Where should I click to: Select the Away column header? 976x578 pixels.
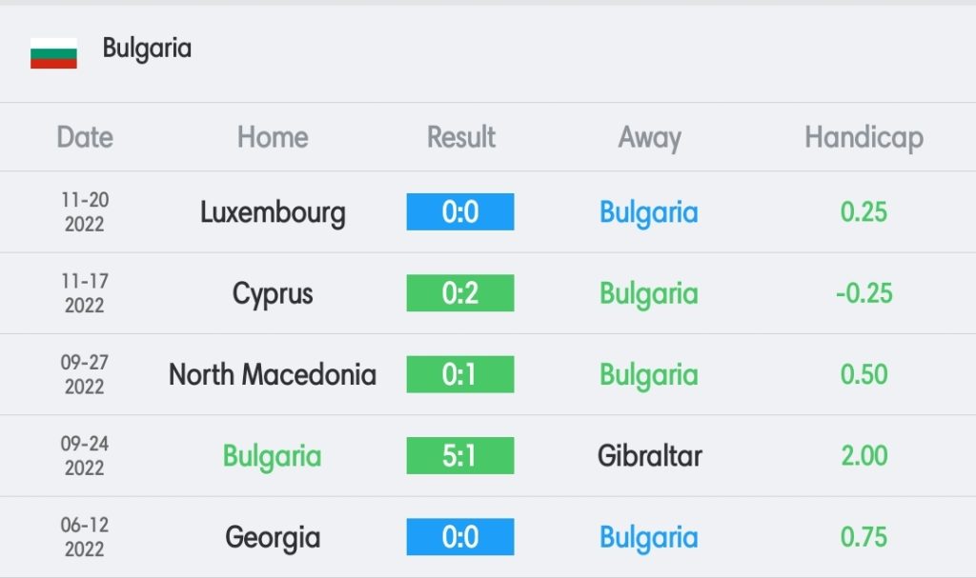click(649, 138)
